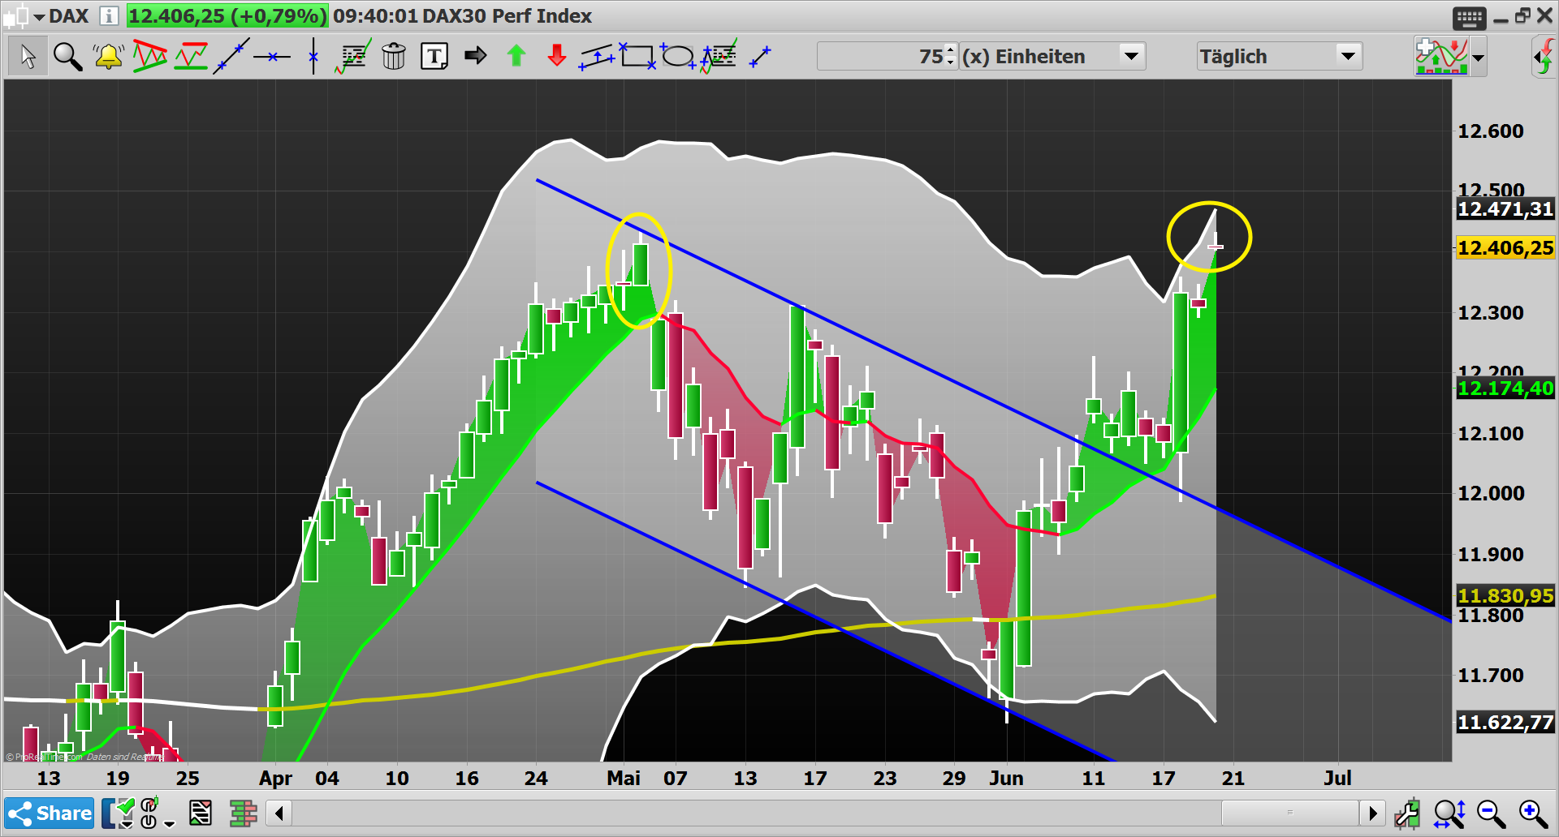Select the cursor pointer tool
Screen dimensions: 1559x837
click(x=28, y=56)
